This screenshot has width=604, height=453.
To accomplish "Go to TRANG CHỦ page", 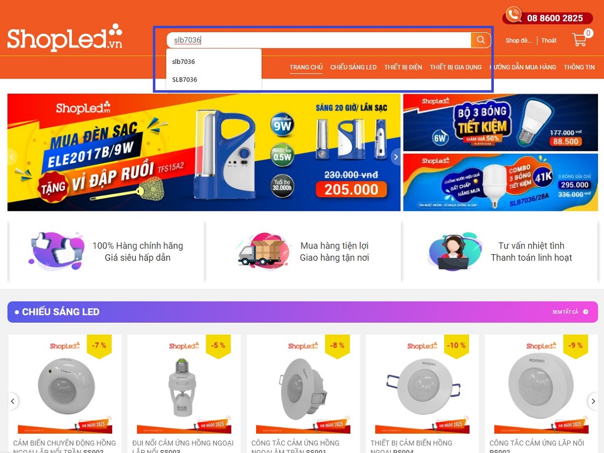I will coord(306,67).
